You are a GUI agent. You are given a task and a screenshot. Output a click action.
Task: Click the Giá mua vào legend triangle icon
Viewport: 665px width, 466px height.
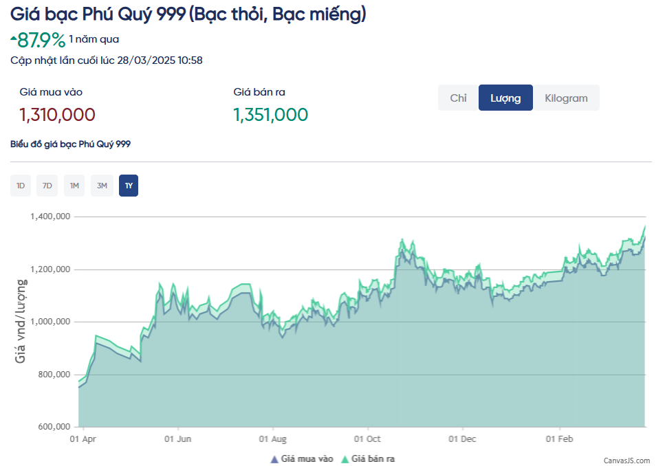pyautogui.click(x=274, y=458)
